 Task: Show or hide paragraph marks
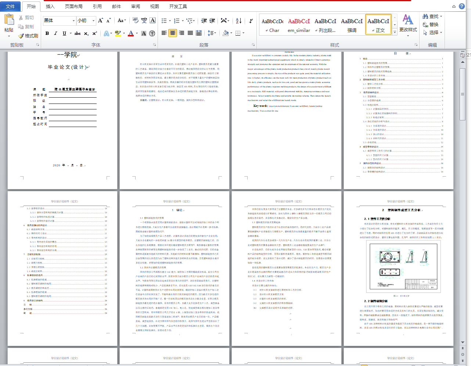point(251,21)
